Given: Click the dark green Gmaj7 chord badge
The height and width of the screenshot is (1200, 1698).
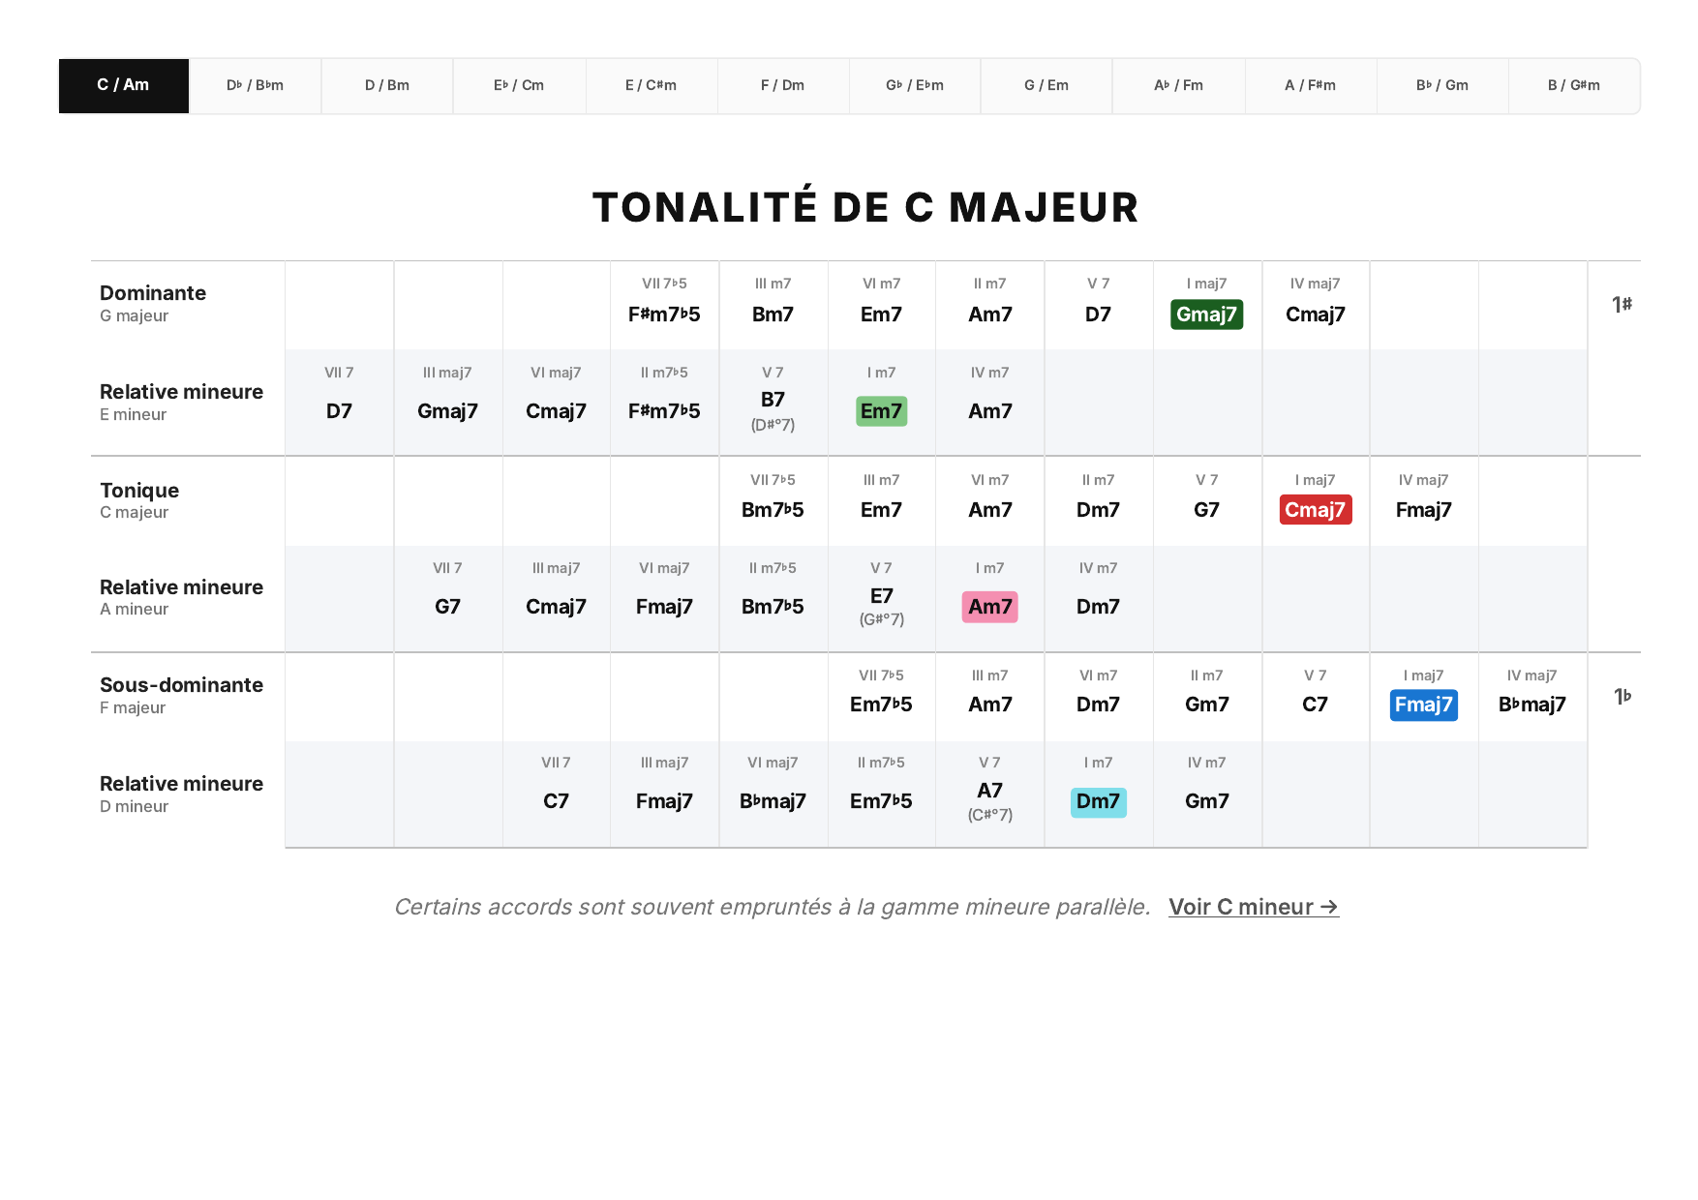Looking at the screenshot, I should point(1206,315).
